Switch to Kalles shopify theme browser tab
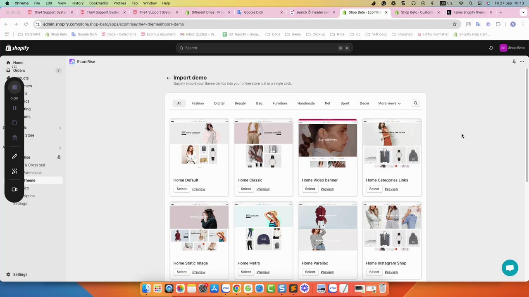Viewport: 529px width, 297px height. pos(469,12)
